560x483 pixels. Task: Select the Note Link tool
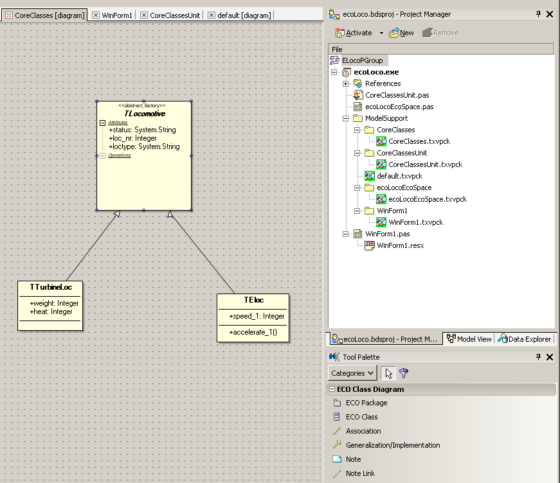[337, 473]
